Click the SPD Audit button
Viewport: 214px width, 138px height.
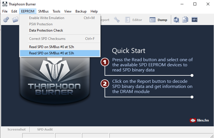click(45, 129)
